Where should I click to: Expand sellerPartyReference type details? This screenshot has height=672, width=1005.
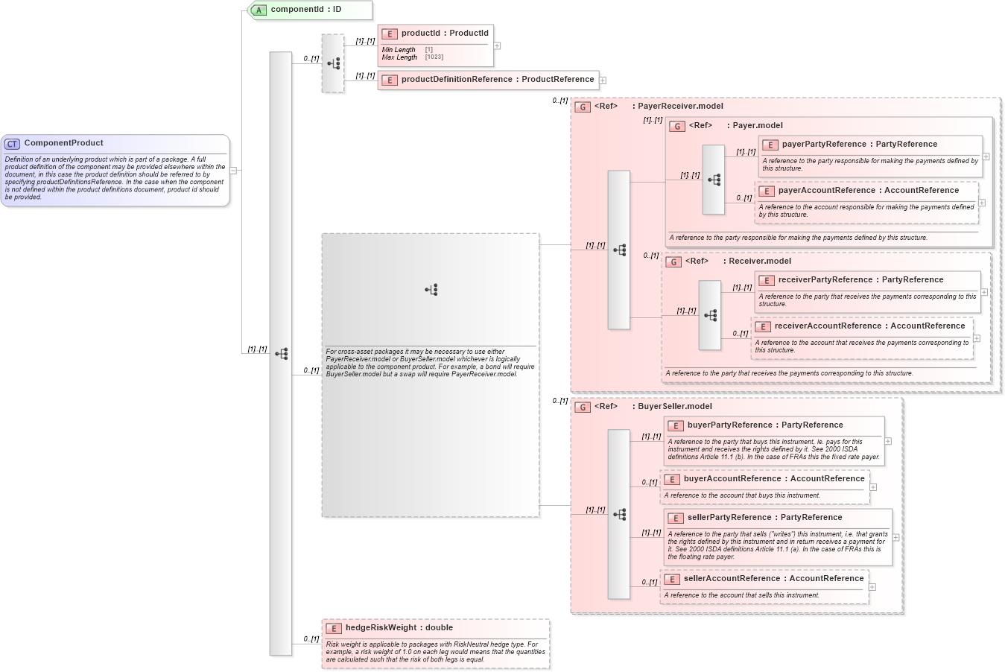coord(895,537)
